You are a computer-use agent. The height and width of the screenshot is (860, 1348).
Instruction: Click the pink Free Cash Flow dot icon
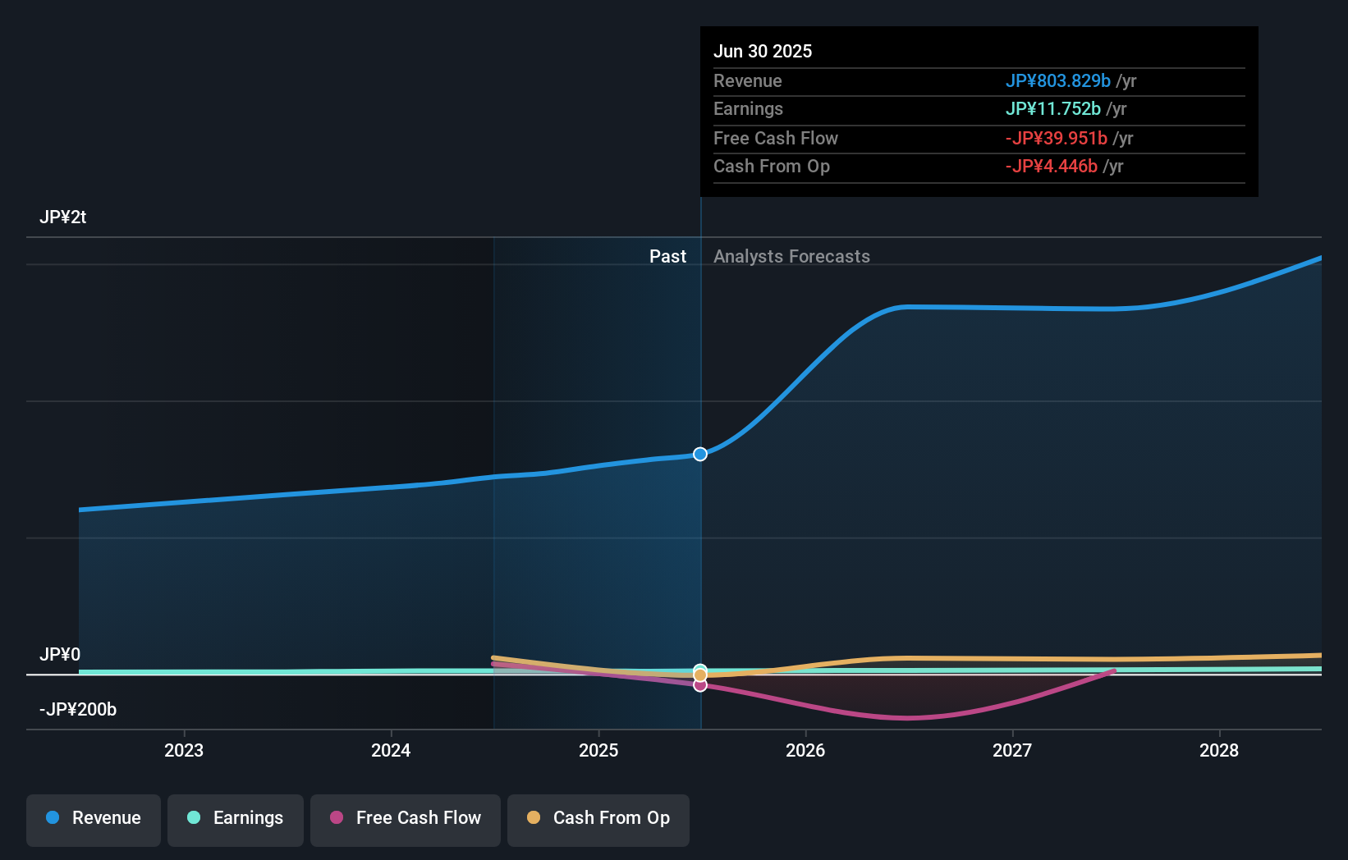coord(336,818)
